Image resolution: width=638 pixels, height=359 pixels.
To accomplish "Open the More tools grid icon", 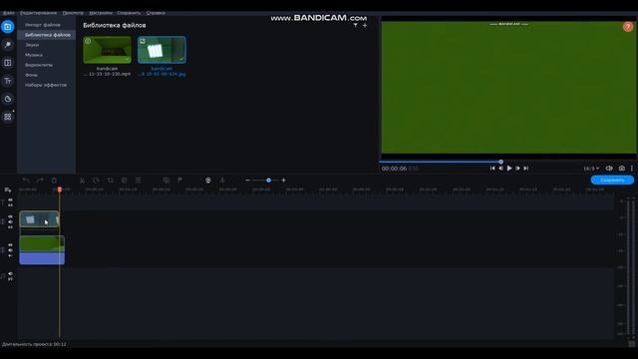I will point(7,117).
